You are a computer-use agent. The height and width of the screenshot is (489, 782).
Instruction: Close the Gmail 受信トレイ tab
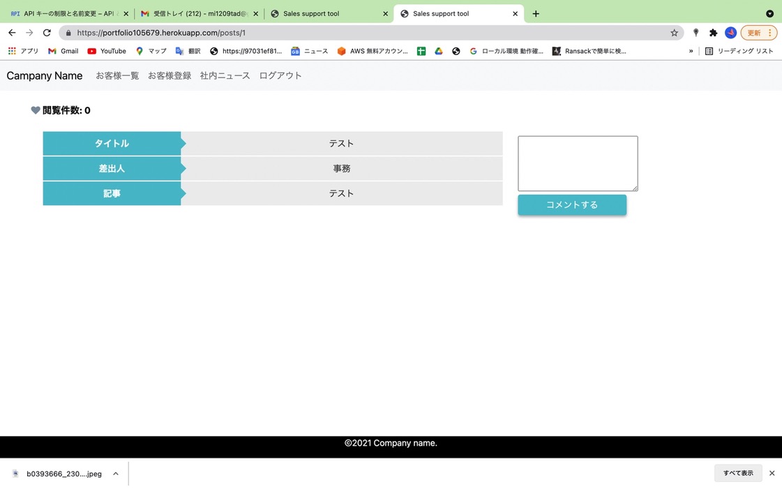tap(256, 14)
